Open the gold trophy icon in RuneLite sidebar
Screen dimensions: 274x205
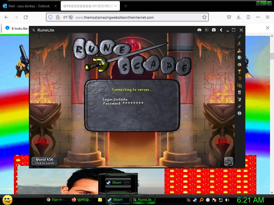pyautogui.click(x=239, y=72)
